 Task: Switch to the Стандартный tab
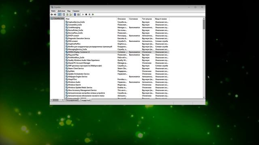(85, 100)
